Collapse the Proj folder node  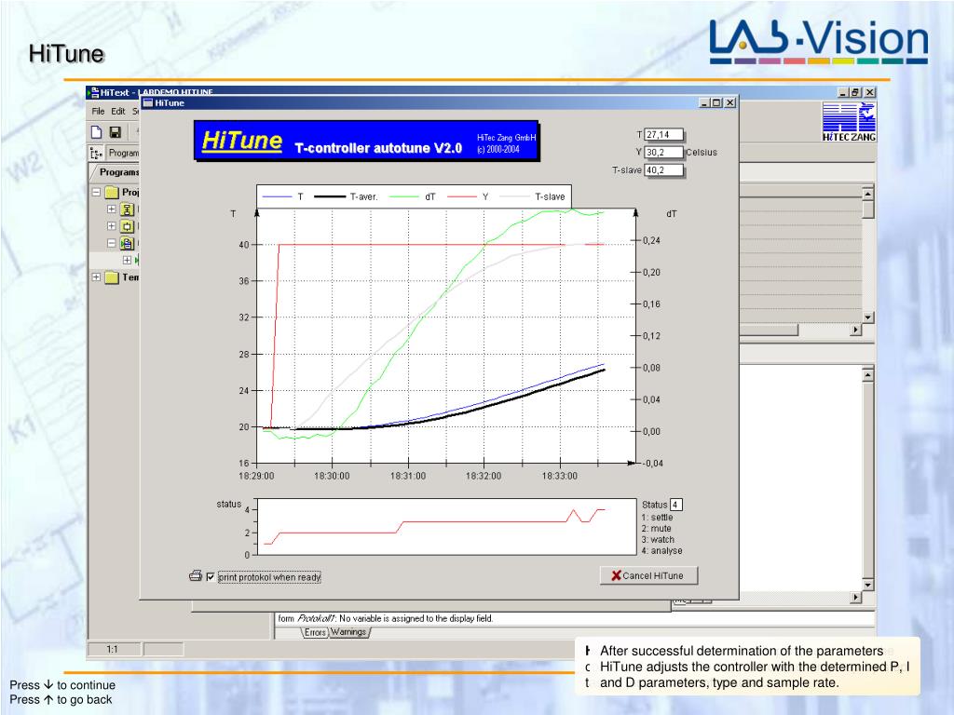click(96, 192)
